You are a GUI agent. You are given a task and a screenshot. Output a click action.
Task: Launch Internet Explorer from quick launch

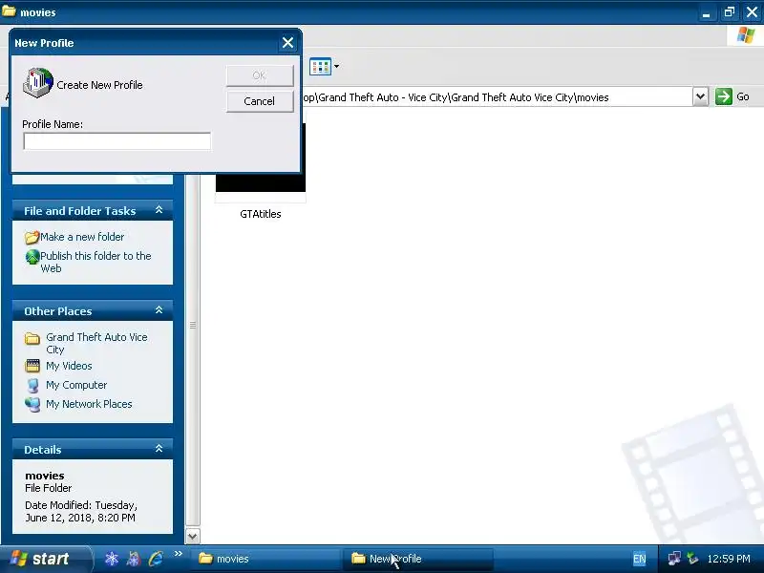156,559
